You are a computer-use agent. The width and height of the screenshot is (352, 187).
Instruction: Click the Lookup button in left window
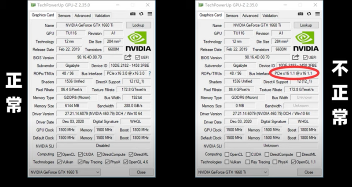coord(138,25)
